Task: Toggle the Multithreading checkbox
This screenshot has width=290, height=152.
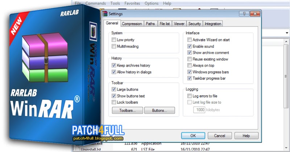Action: [114, 46]
